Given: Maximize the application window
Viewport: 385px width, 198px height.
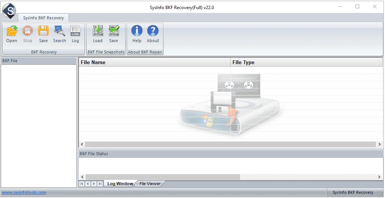Looking at the screenshot, I should (x=357, y=6).
